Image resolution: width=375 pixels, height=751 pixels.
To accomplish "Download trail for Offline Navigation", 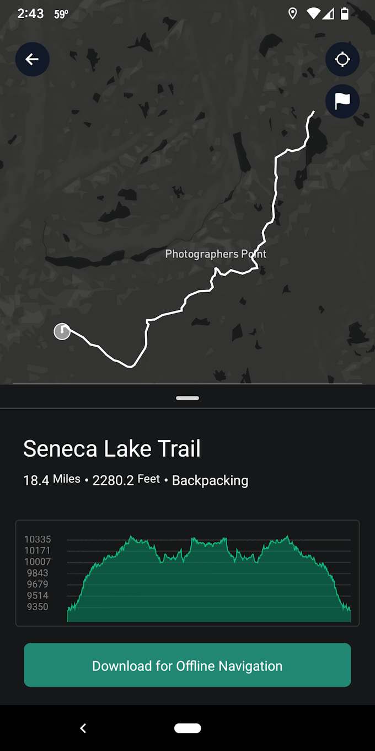I will [x=187, y=665].
